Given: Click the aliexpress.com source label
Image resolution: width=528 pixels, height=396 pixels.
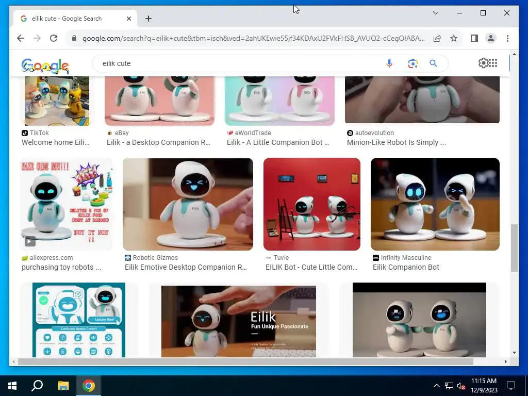Looking at the screenshot, I should [x=51, y=258].
